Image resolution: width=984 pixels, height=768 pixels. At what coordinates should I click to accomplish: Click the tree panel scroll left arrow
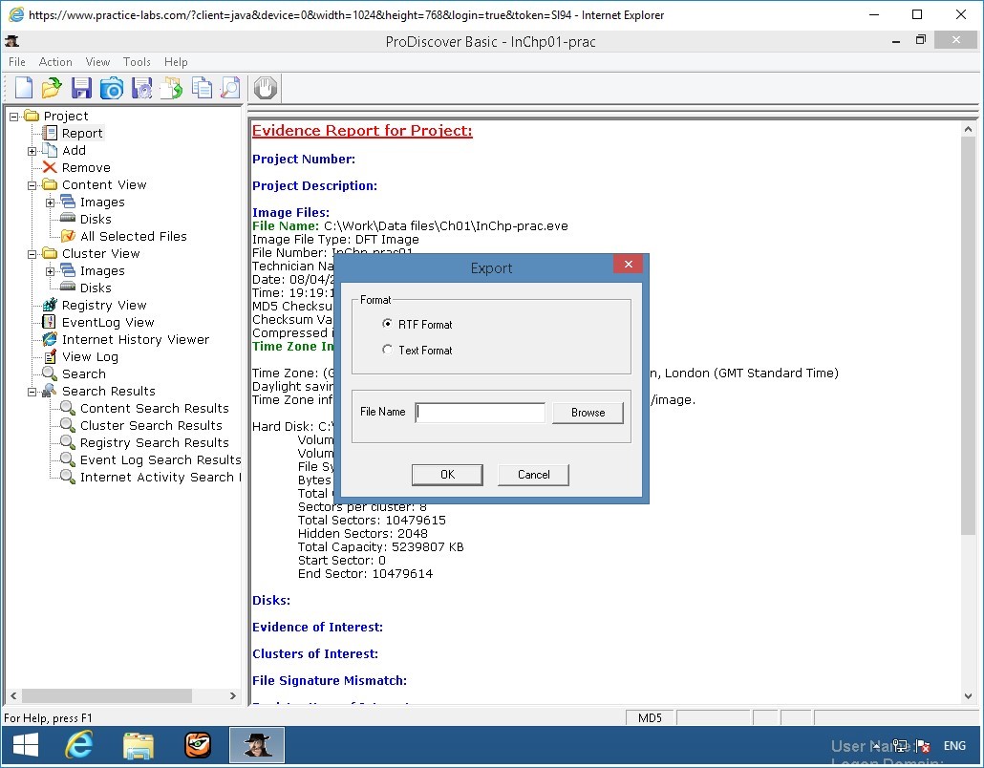click(x=13, y=695)
